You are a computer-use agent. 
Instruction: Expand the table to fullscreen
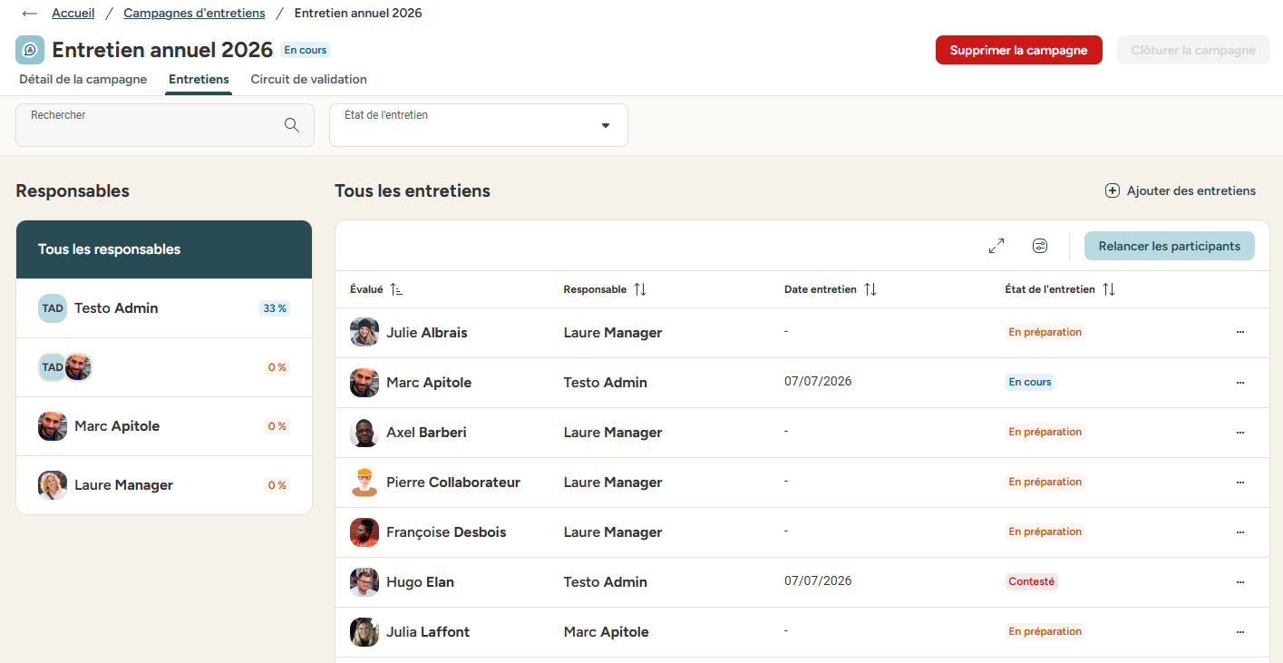click(x=996, y=246)
